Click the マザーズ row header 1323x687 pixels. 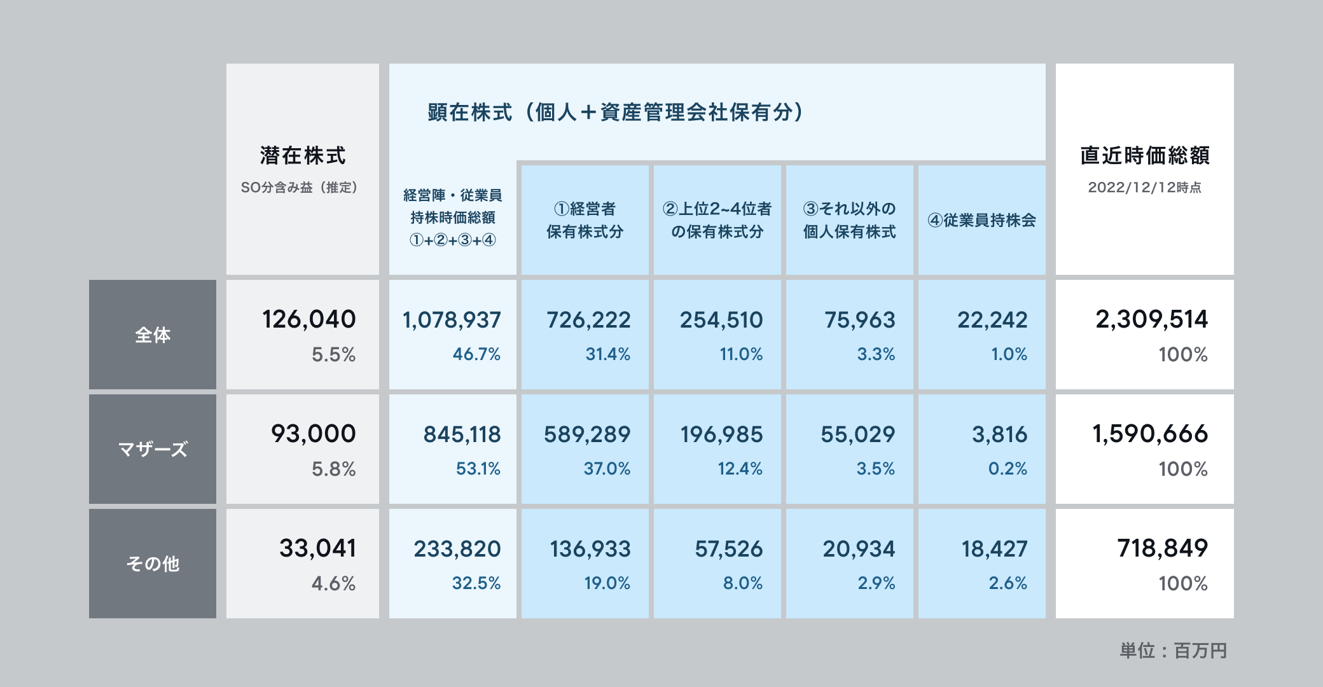(x=153, y=449)
